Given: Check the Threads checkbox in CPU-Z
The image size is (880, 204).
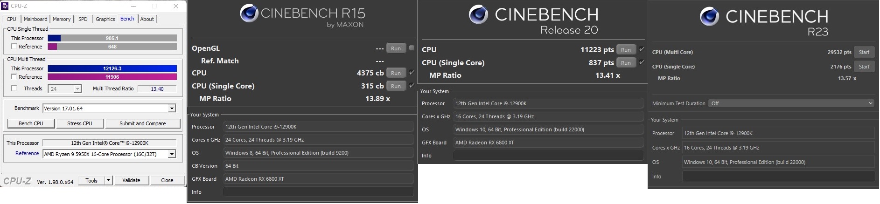Looking at the screenshot, I should (14, 88).
